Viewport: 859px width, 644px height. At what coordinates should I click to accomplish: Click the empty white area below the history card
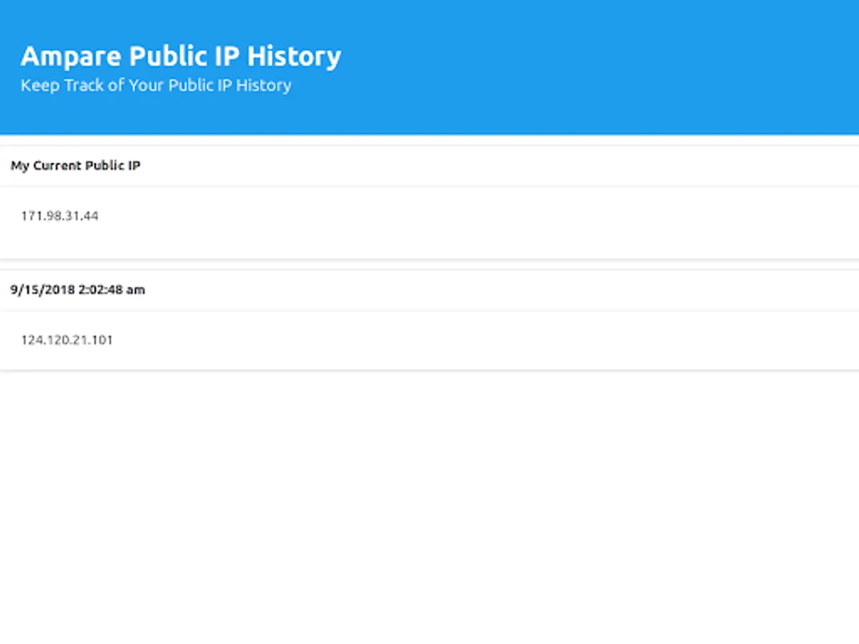(429, 501)
